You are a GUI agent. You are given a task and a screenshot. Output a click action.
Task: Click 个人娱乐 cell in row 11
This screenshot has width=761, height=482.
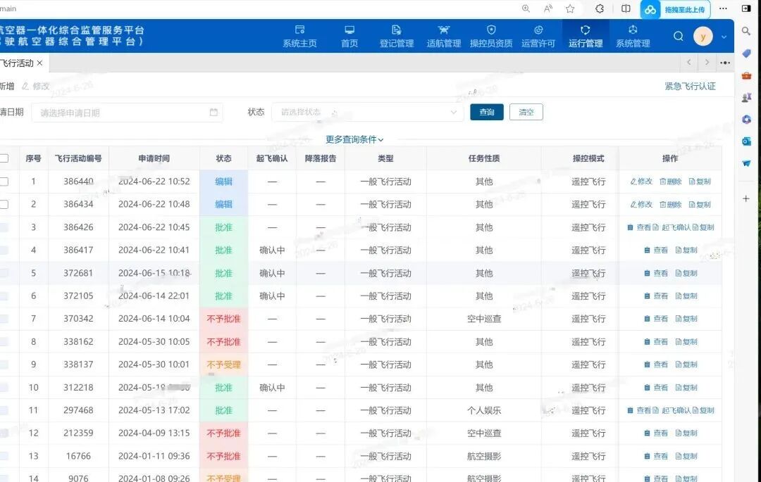[484, 410]
